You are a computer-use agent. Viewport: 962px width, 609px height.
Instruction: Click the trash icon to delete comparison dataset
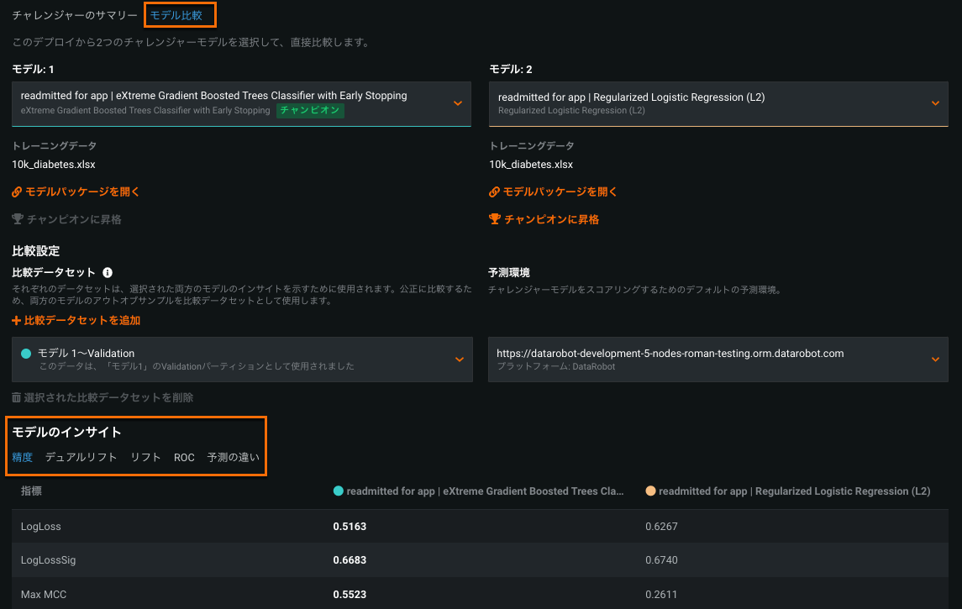point(17,397)
